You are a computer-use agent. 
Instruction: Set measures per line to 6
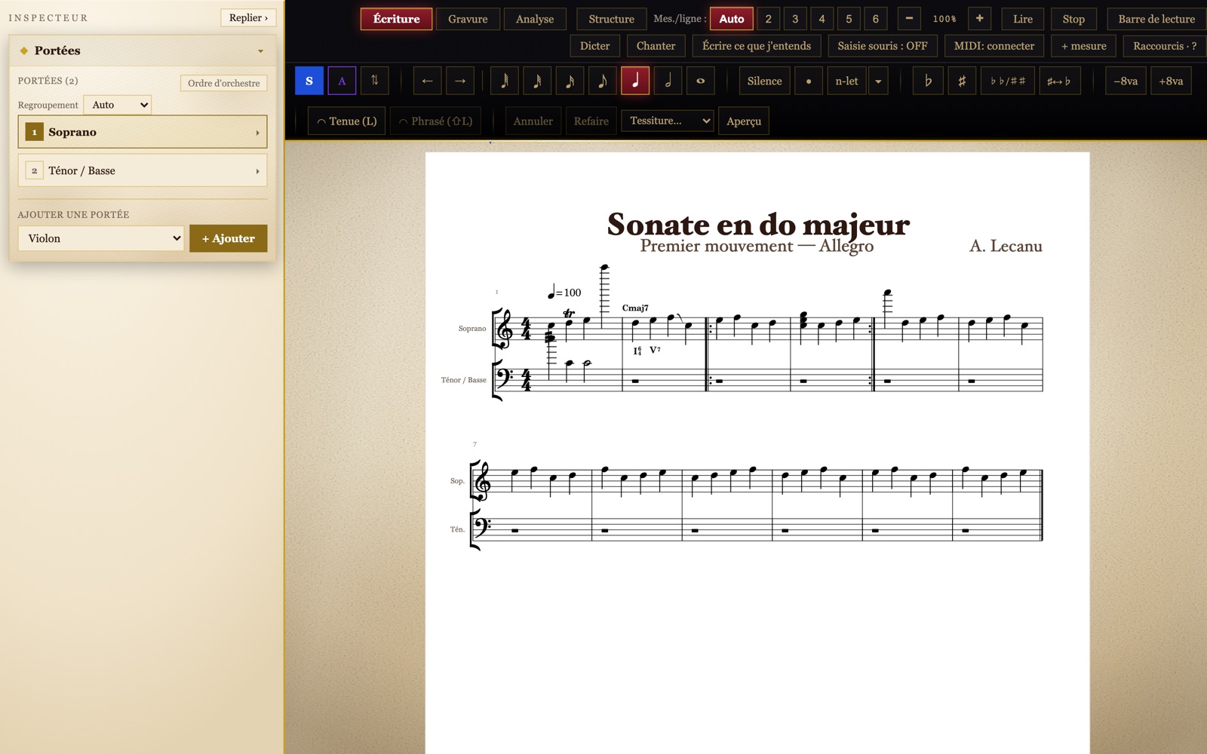click(875, 19)
